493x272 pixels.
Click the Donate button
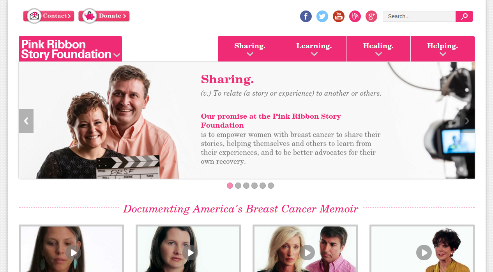(104, 16)
